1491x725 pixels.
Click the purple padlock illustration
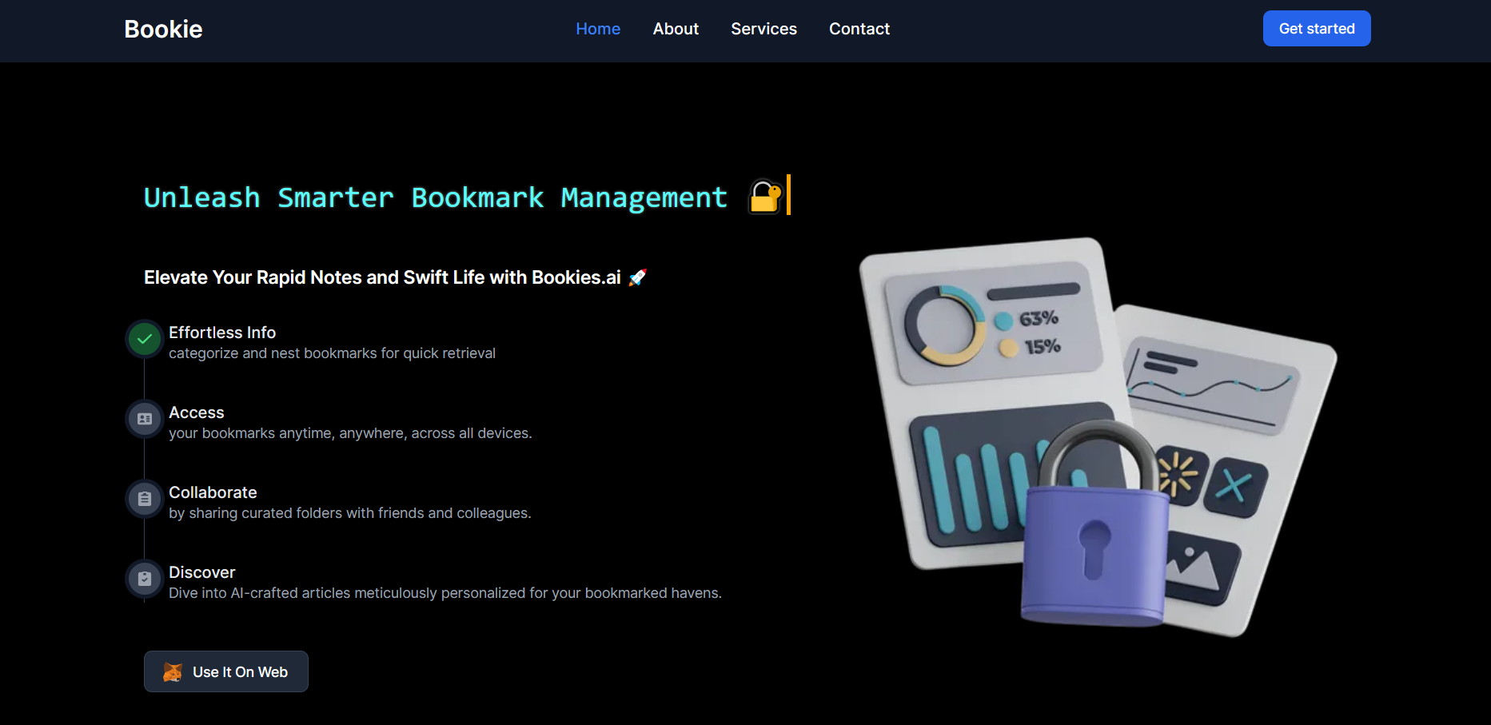(1095, 552)
